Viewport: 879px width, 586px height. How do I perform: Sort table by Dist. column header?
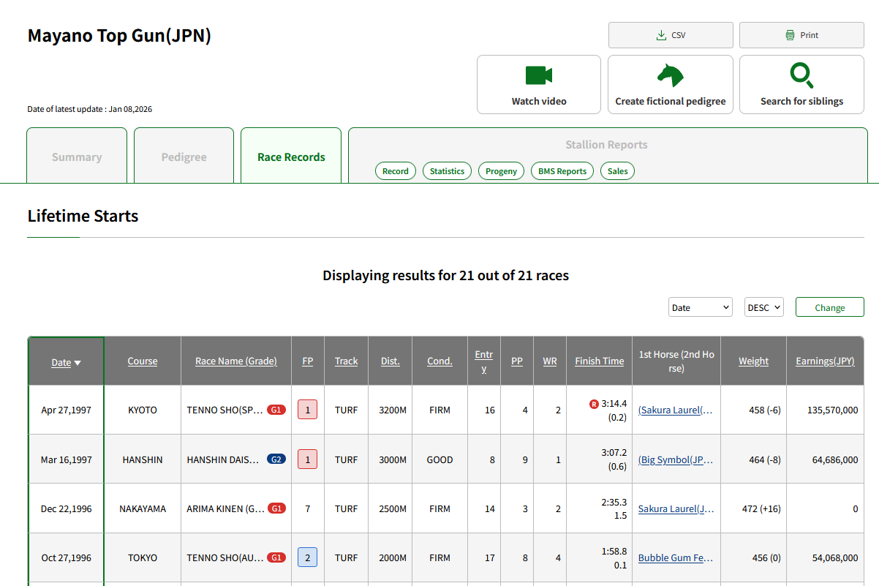point(391,361)
